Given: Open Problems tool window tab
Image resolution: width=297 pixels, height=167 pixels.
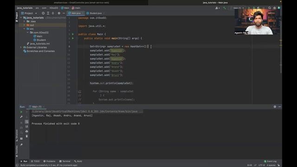Looking at the screenshot, I should coord(49,161).
